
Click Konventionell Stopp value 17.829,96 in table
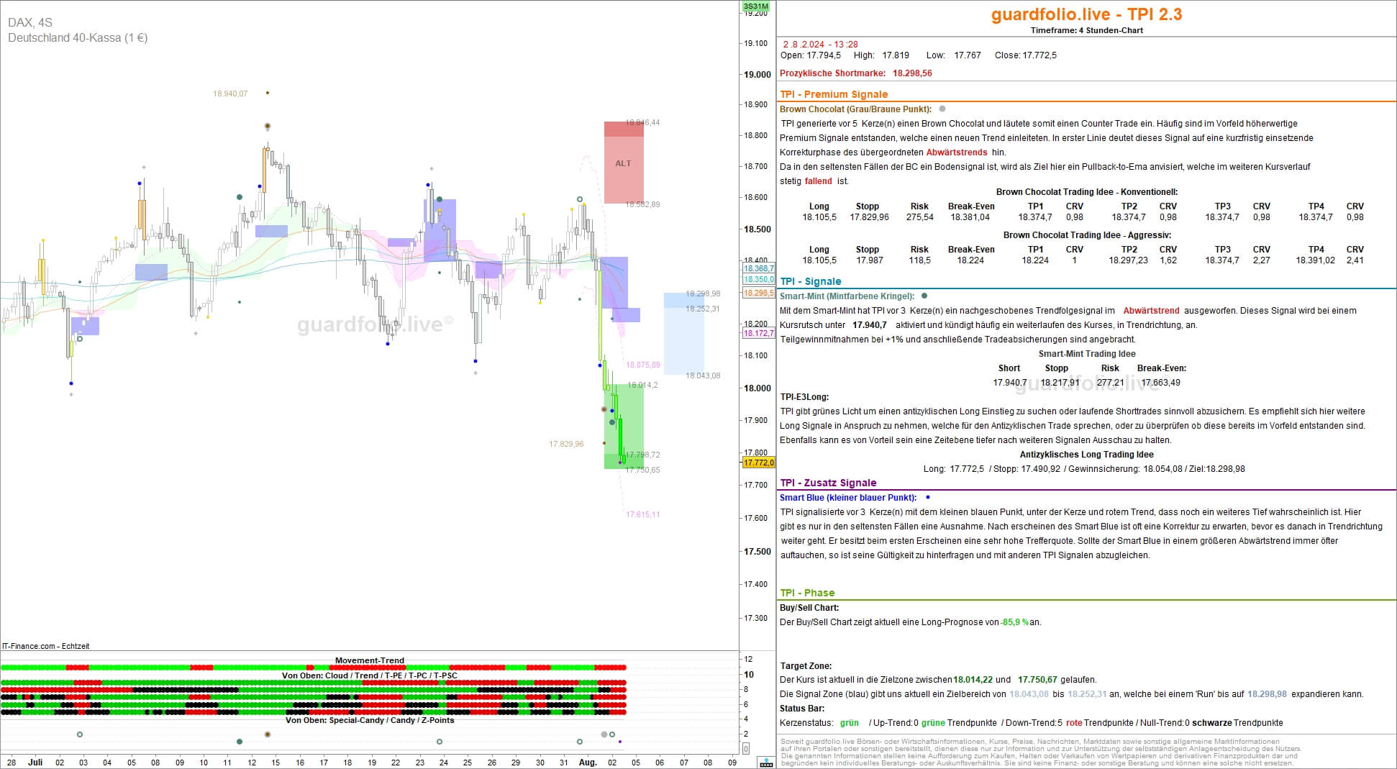click(869, 217)
